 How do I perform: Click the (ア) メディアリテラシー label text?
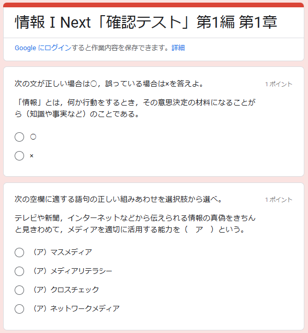(x=72, y=271)
